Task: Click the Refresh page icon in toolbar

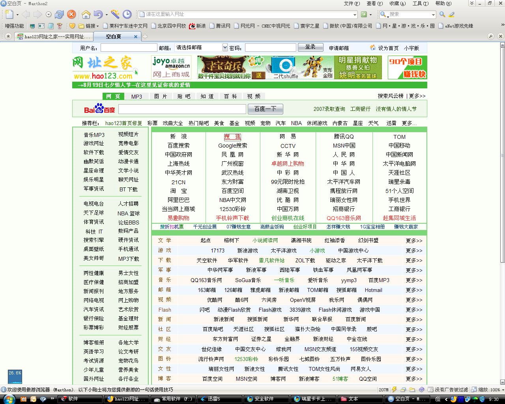Action: (x=59, y=15)
